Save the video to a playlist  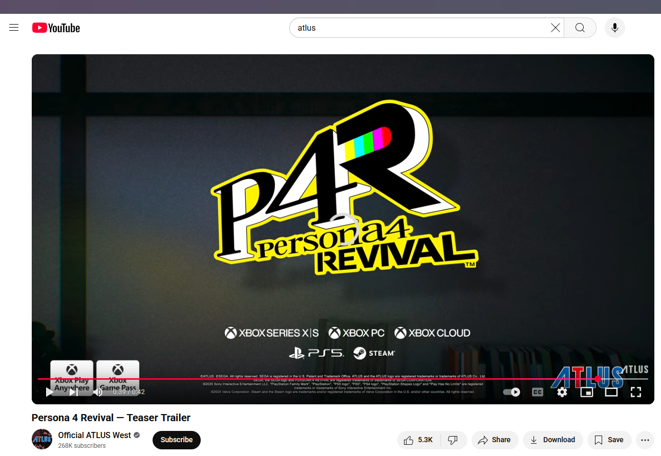pyautogui.click(x=609, y=440)
